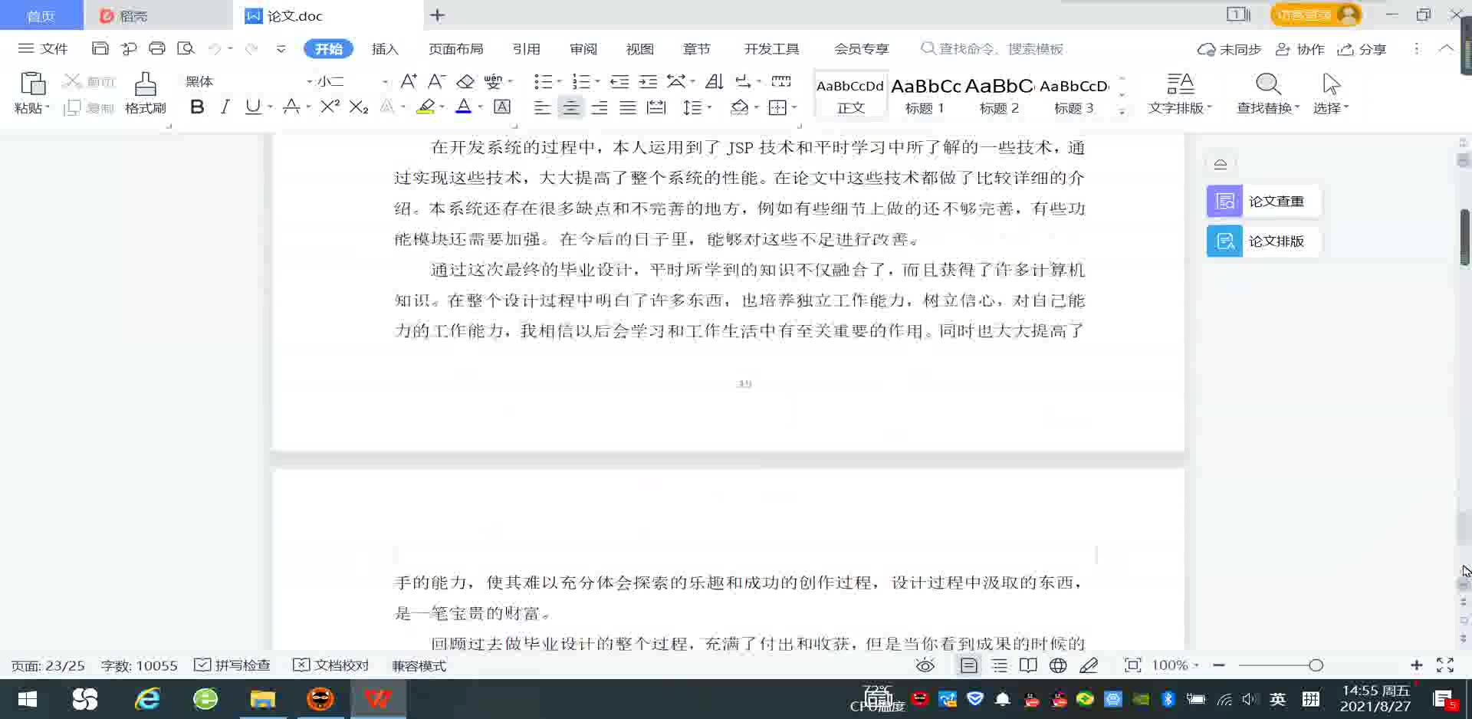Screen dimensions: 1472x719
Task: Apply the 标题 1 style
Action: [x=925, y=94]
